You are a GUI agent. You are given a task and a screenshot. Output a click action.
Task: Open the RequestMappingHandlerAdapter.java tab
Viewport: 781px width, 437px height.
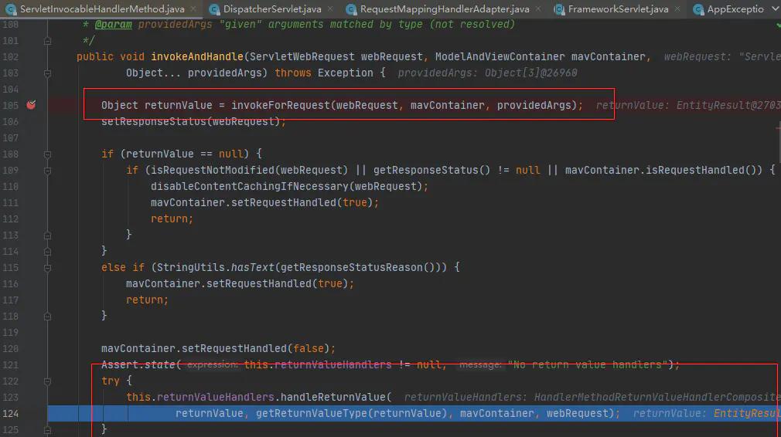pos(445,9)
